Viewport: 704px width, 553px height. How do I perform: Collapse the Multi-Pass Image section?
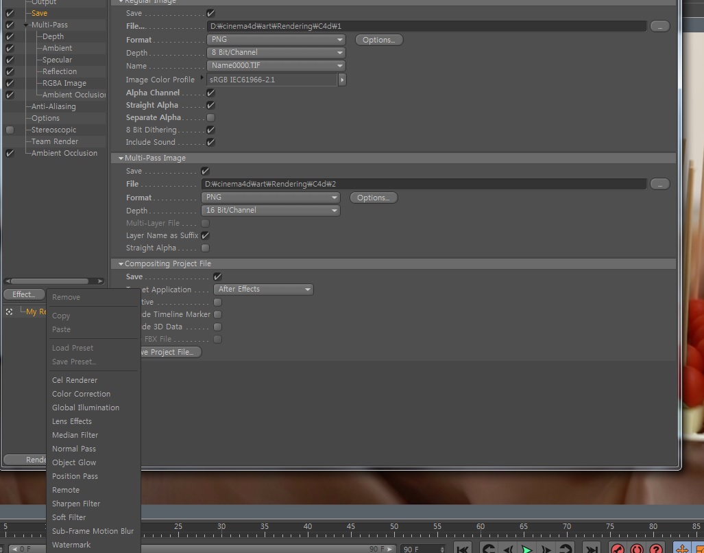pos(121,158)
